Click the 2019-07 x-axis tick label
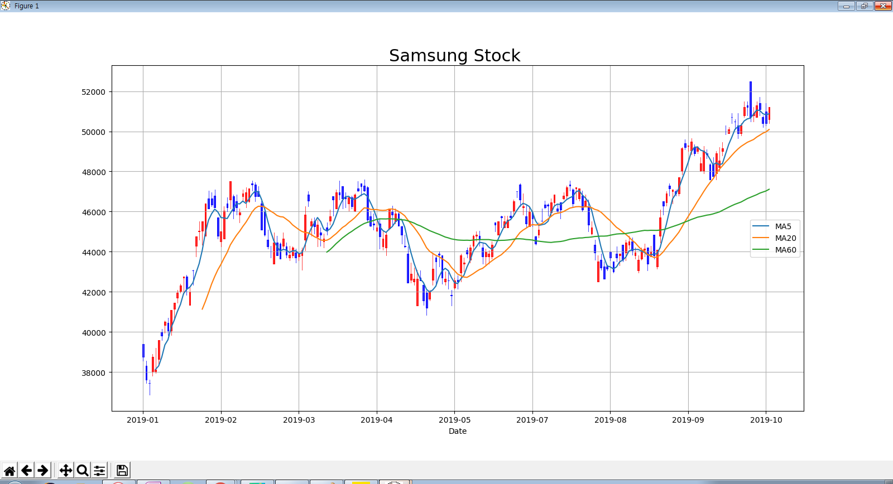 point(532,420)
